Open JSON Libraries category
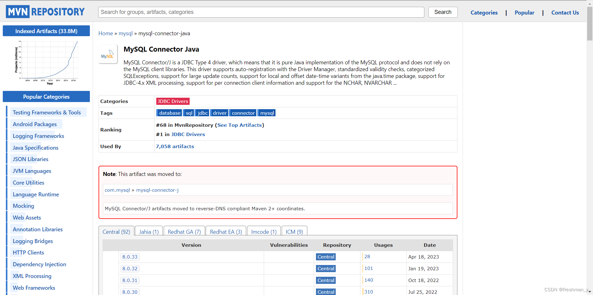 click(31, 159)
